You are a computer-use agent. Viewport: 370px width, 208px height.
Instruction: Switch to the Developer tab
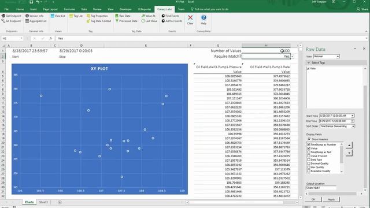[125, 9]
